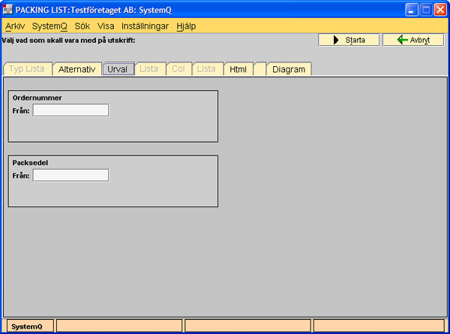The image size is (450, 334).
Task: Close the PACKING LIST window
Action: (440, 10)
